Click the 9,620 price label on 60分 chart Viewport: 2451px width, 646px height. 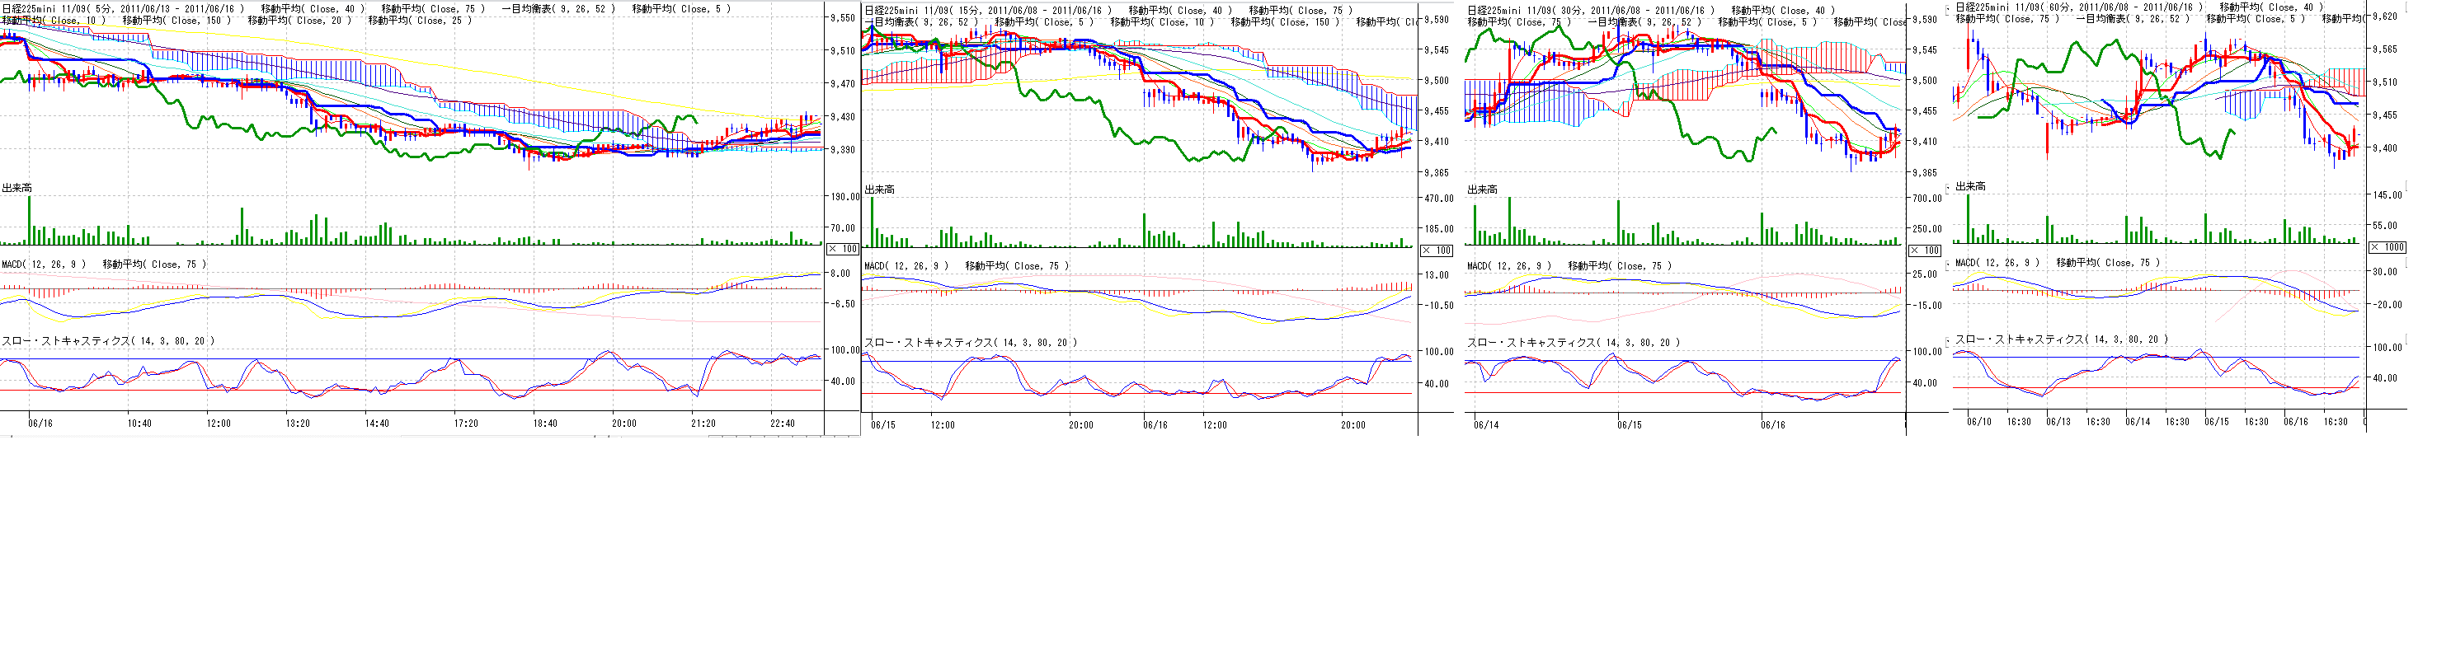2403,16
